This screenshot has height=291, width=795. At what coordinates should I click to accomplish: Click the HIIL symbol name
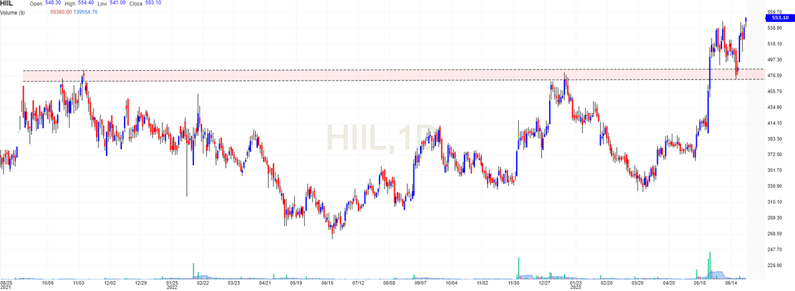coord(7,3)
